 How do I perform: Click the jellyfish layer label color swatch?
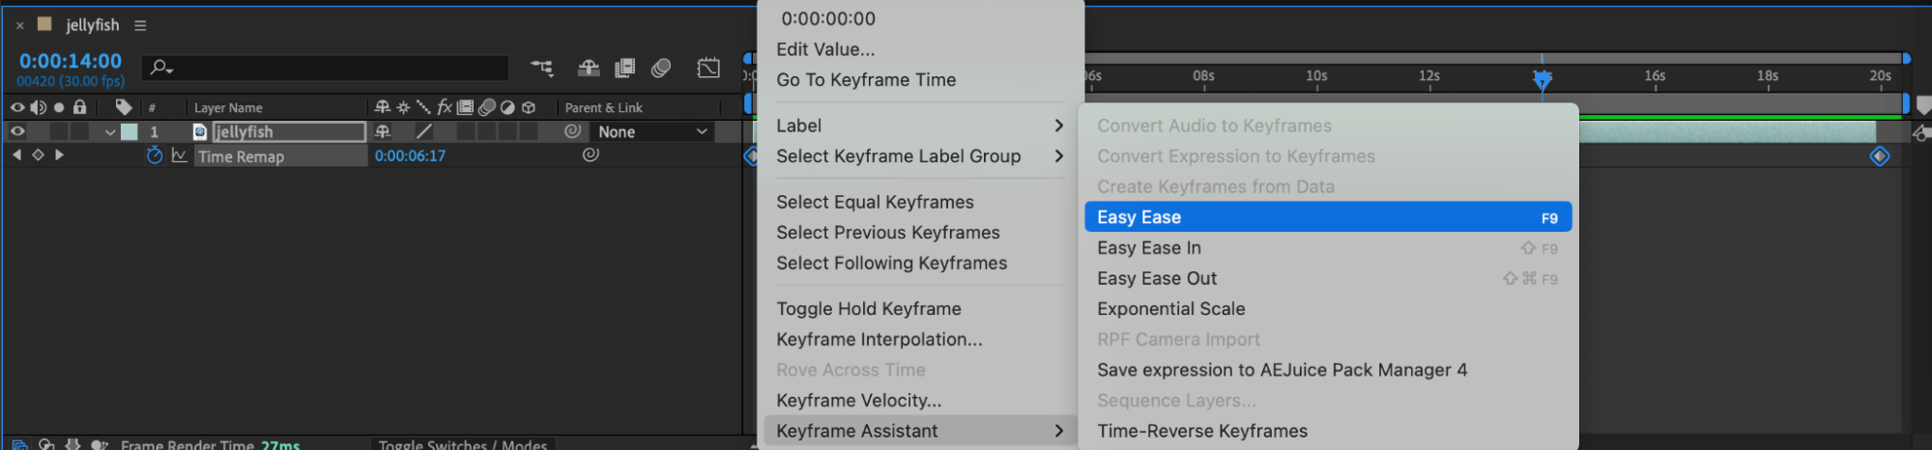130,132
